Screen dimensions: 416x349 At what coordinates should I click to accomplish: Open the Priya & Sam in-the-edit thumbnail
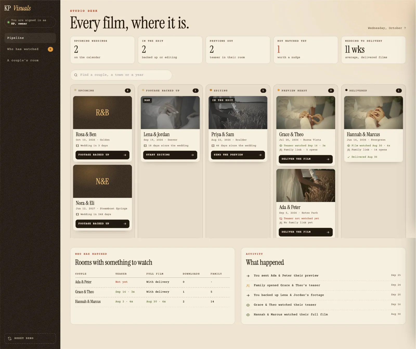click(238, 113)
